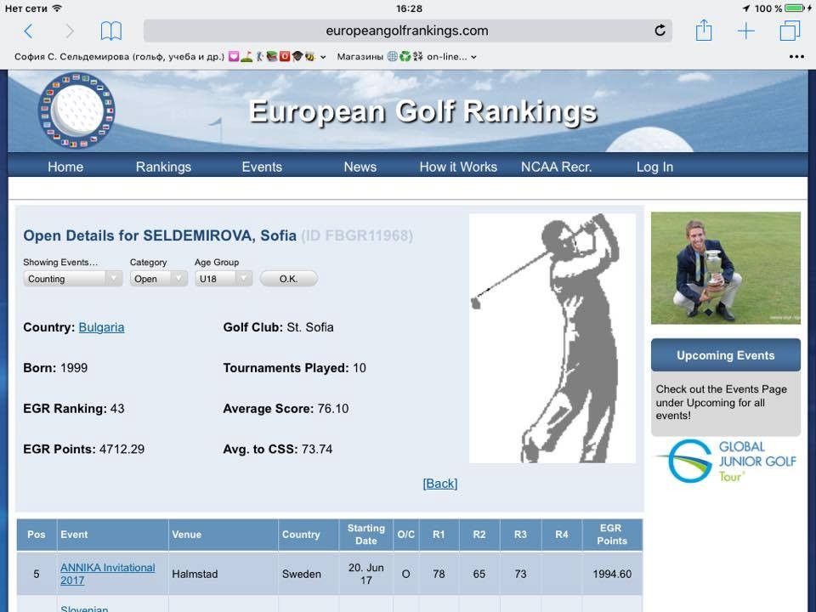
Task: Add new tab with plus icon
Action: tap(745, 31)
